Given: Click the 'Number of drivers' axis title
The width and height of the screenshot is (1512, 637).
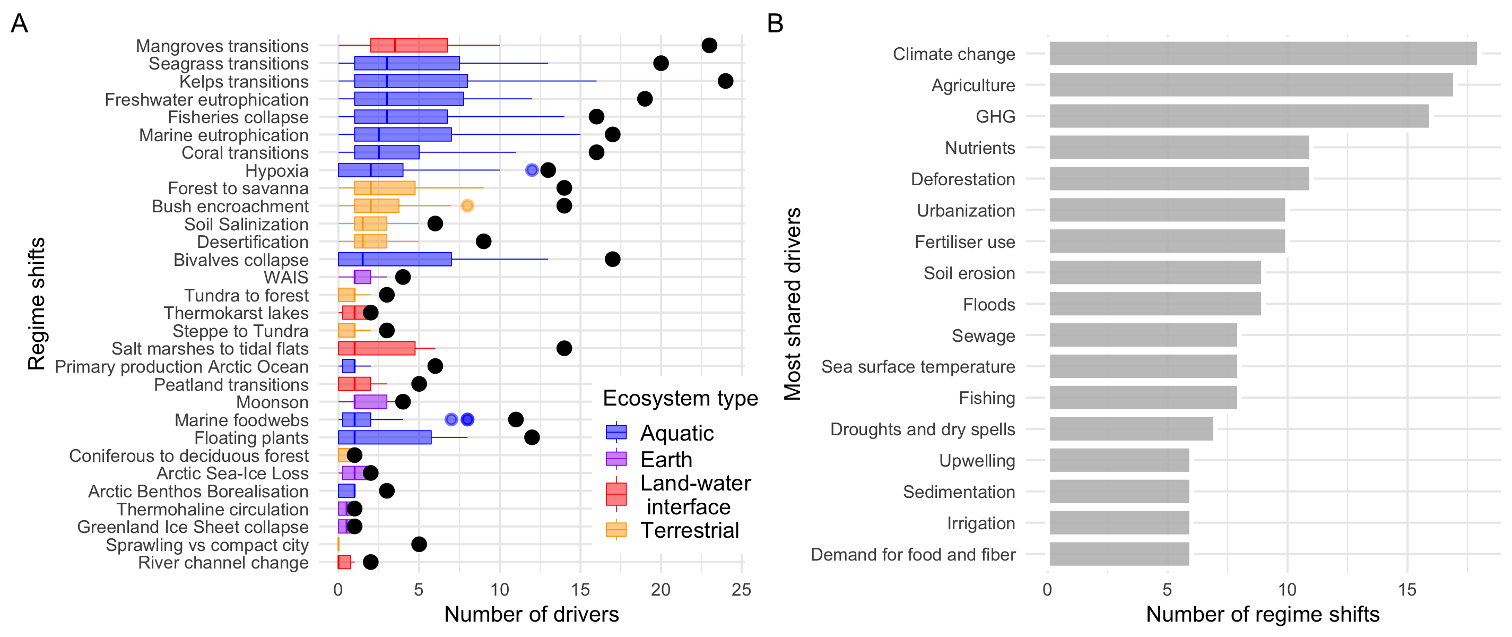Looking at the screenshot, I should (x=531, y=614).
